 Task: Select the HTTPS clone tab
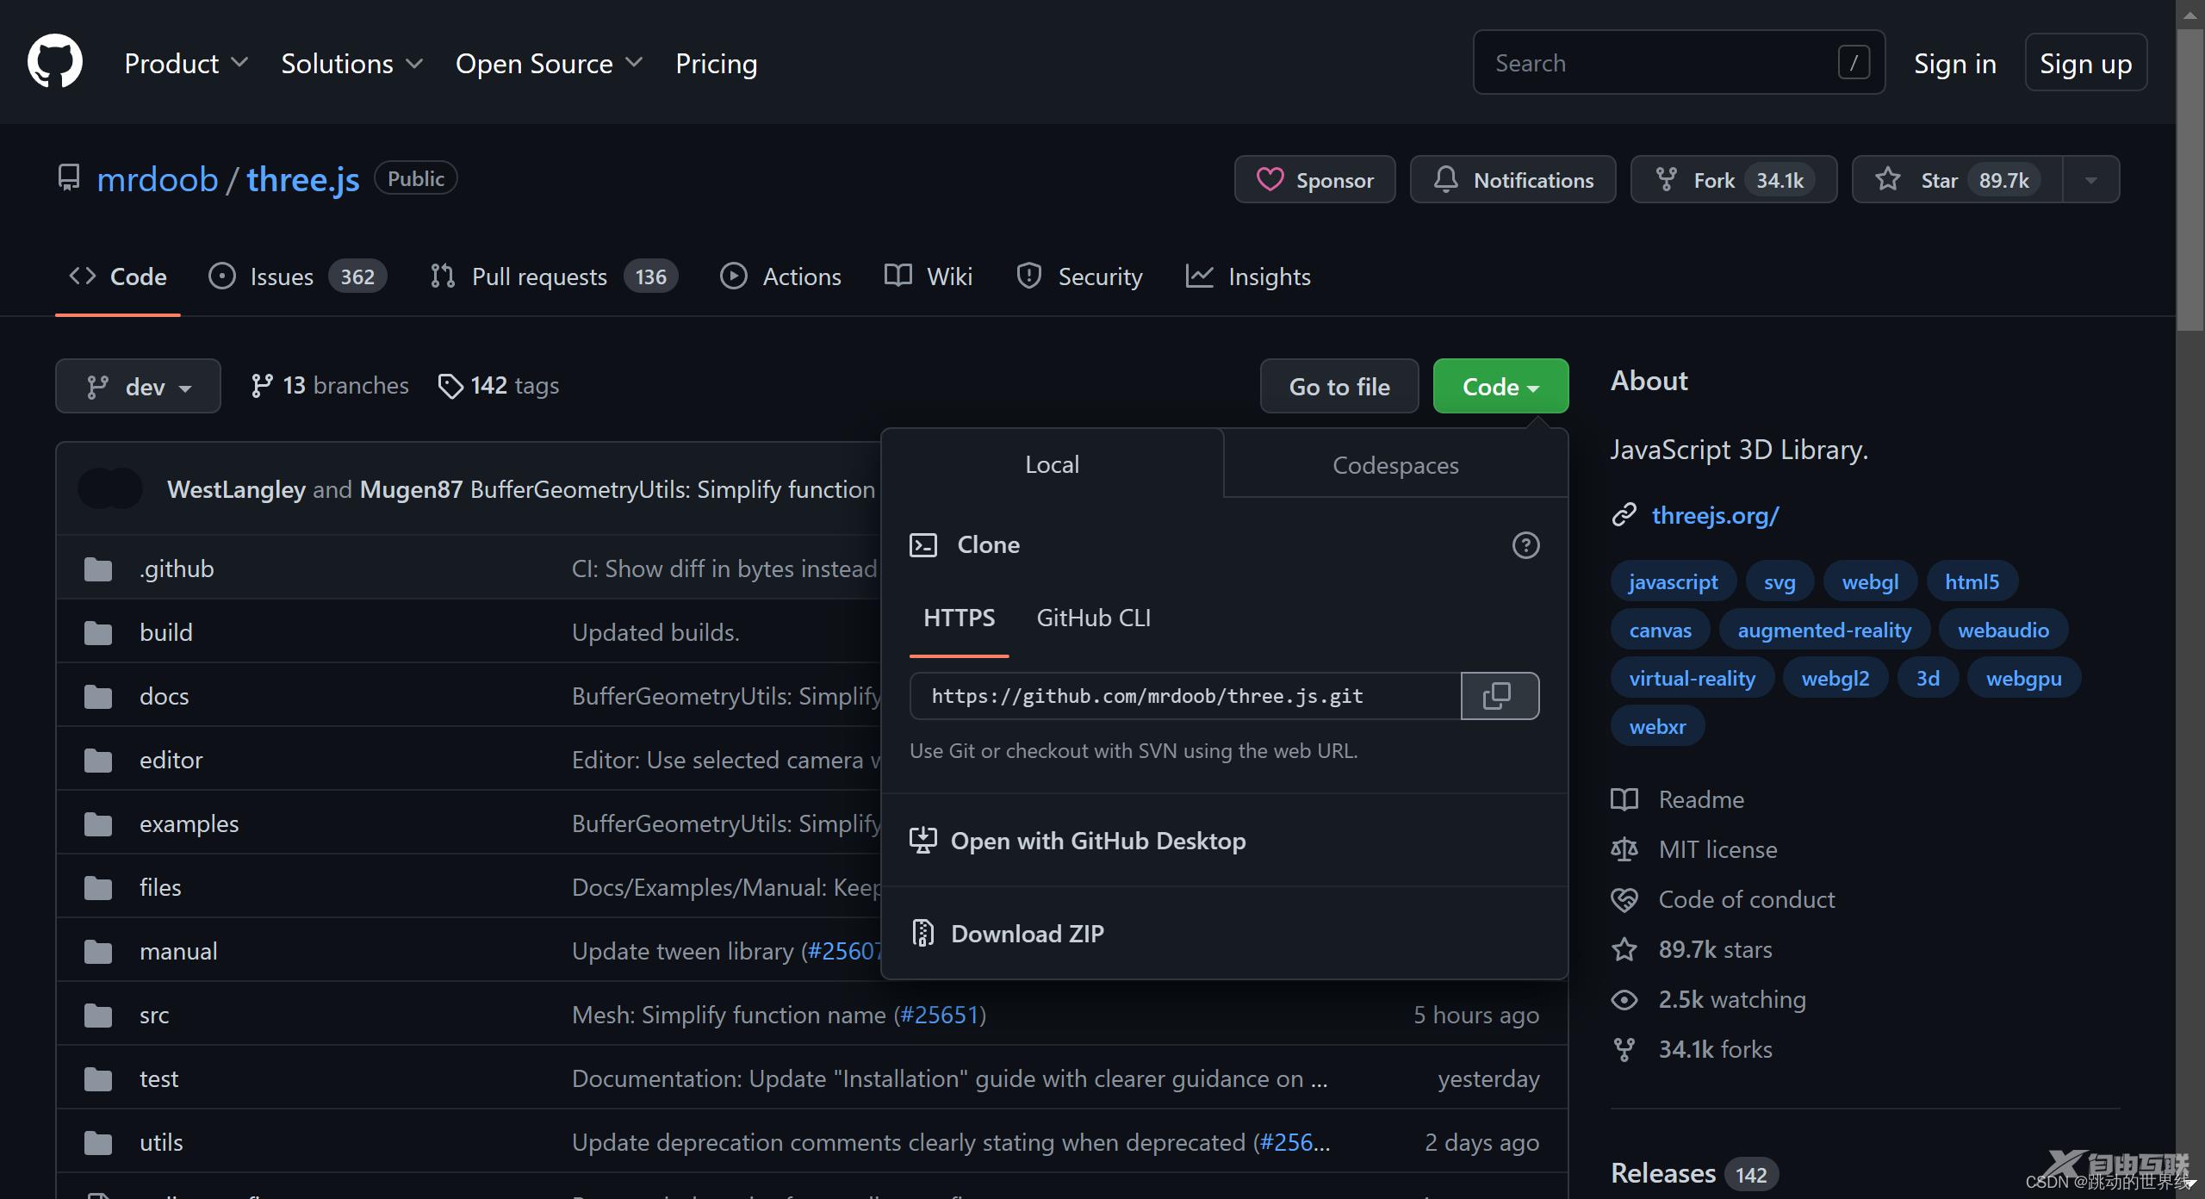coord(959,618)
